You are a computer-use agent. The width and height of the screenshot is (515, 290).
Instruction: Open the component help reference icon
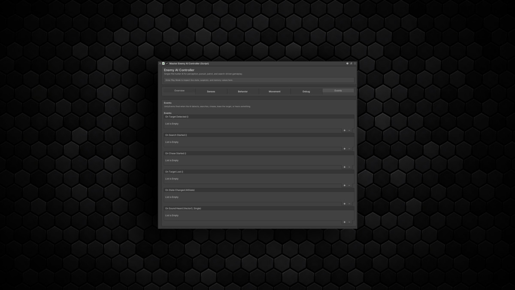coord(348,64)
